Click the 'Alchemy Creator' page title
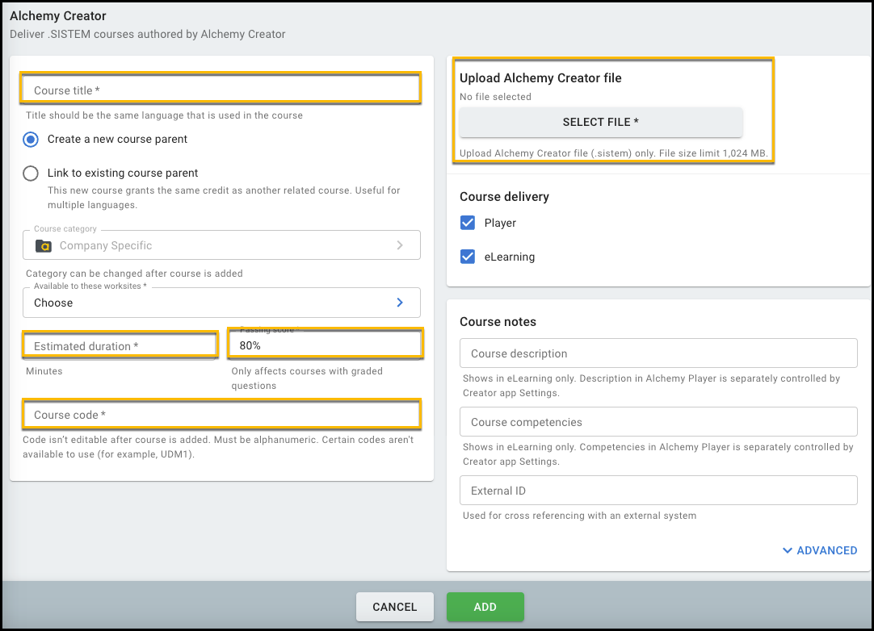Image resolution: width=874 pixels, height=631 pixels. (58, 15)
